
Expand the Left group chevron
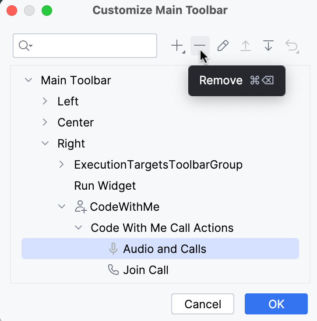(45, 101)
